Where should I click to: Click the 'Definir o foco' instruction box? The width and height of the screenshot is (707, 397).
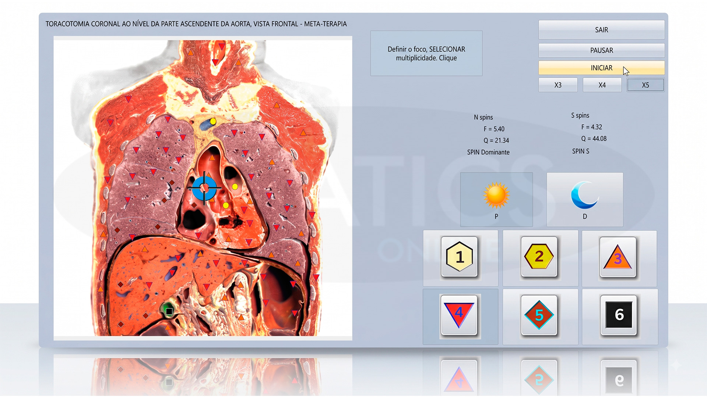pos(426,53)
